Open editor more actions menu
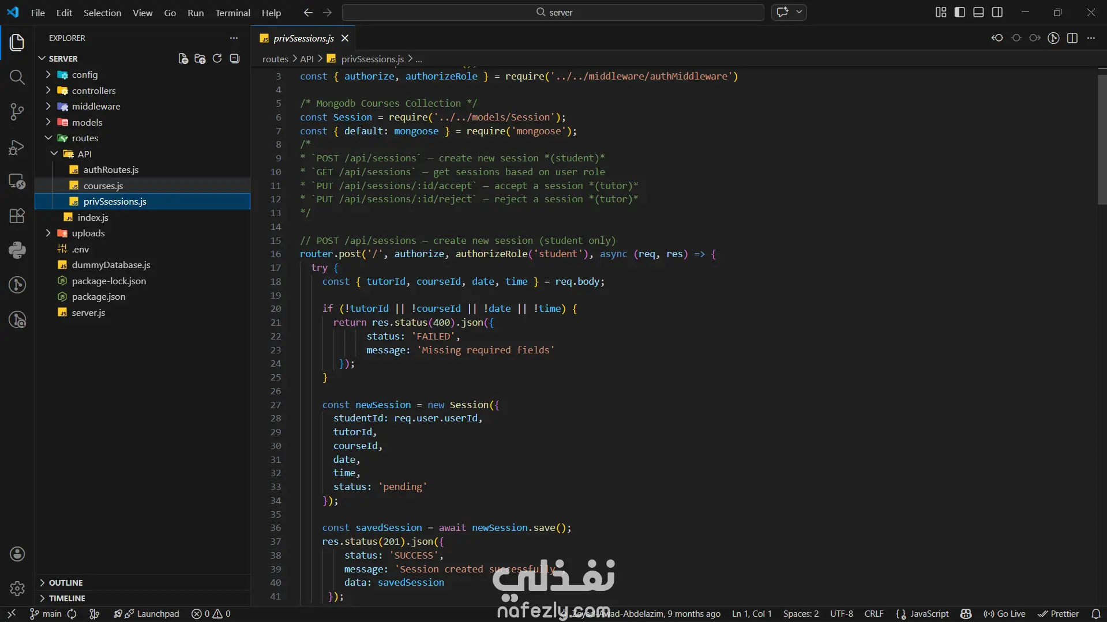This screenshot has width=1107, height=622. coord(1091,38)
